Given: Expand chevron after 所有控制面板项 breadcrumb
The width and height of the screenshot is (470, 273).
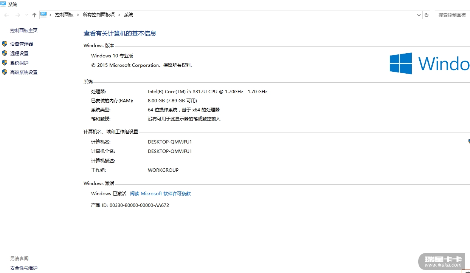Looking at the screenshot, I should pyautogui.click(x=119, y=15).
